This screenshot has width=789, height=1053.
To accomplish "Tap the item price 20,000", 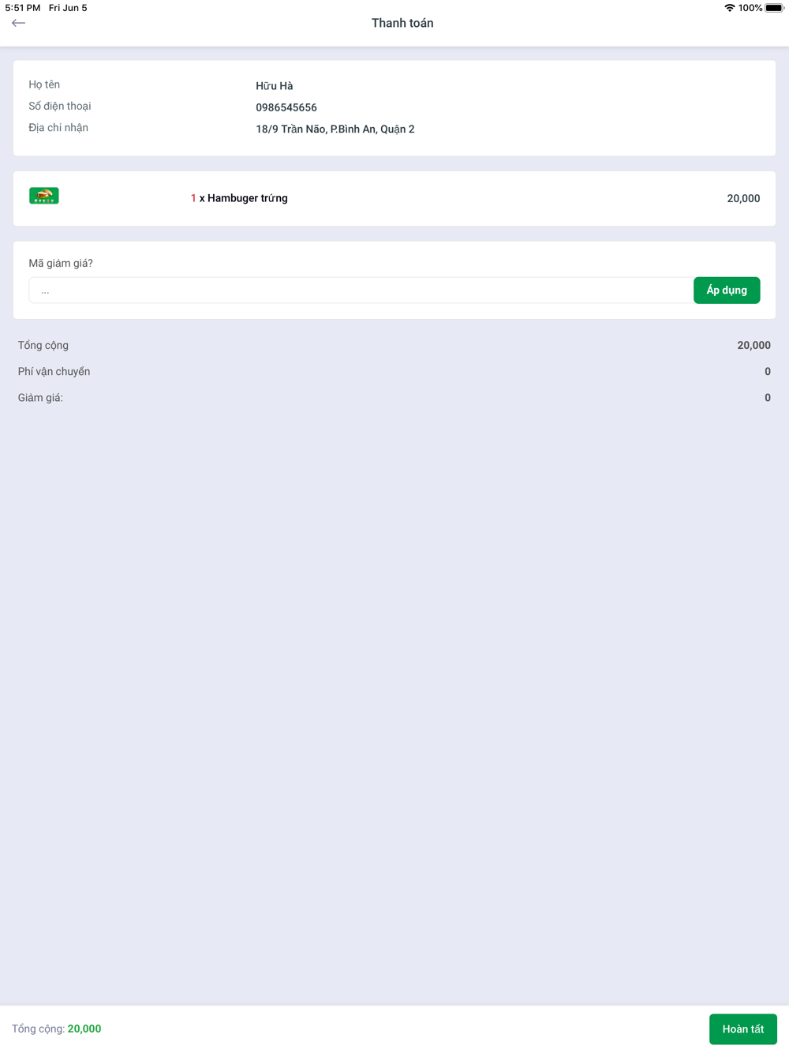I will 743,198.
